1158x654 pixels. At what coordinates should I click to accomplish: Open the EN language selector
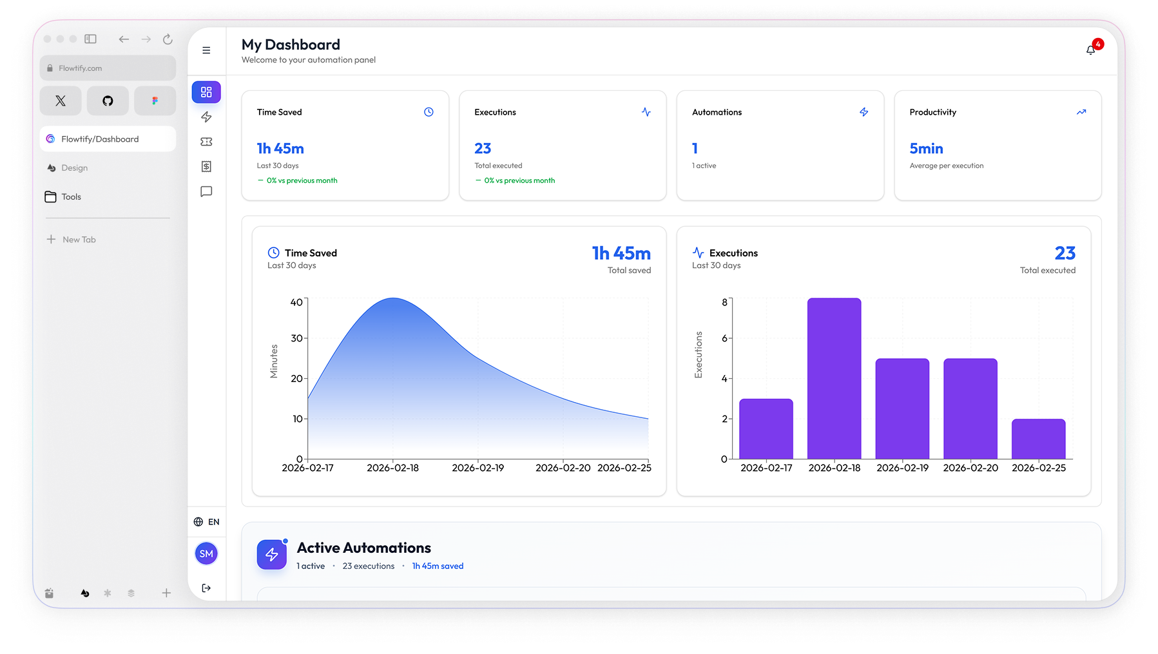pyautogui.click(x=206, y=521)
